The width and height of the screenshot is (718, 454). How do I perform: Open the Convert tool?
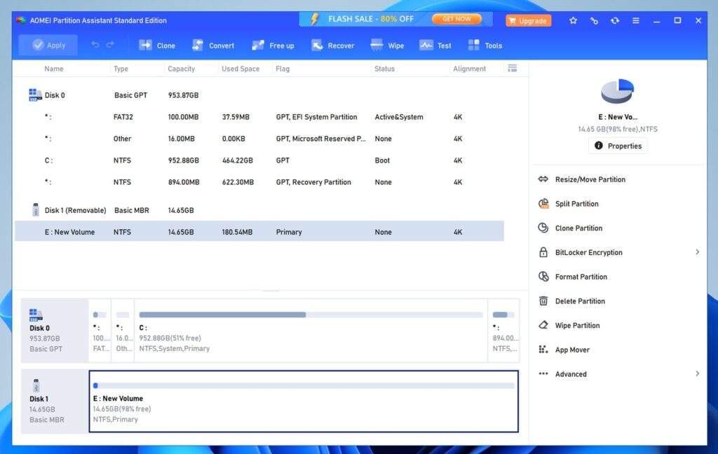click(x=212, y=45)
